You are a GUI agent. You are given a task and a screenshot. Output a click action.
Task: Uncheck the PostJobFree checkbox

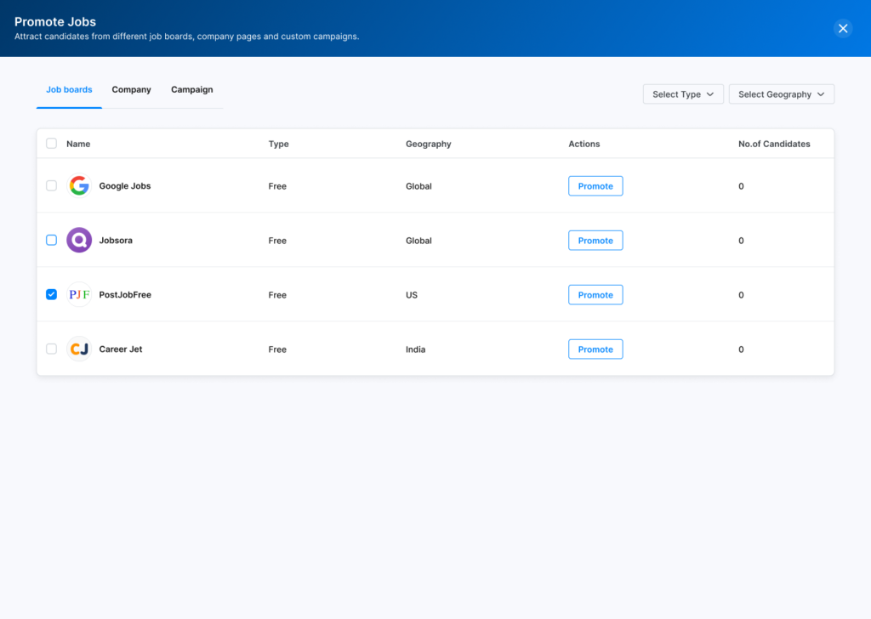[x=51, y=294]
